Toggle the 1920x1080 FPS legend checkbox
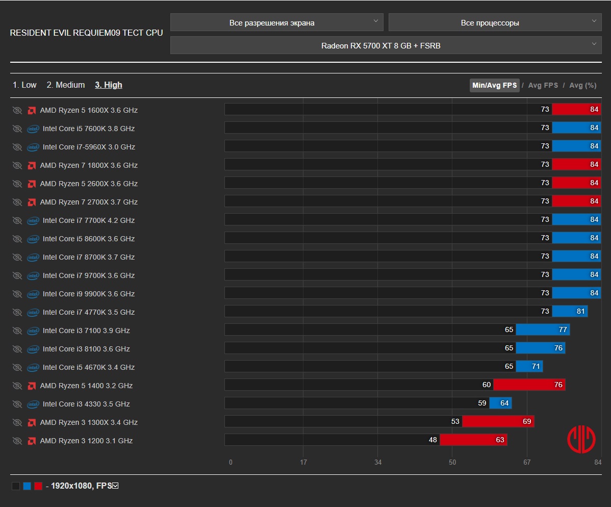Viewport: 611px width, 507px height. pos(115,486)
